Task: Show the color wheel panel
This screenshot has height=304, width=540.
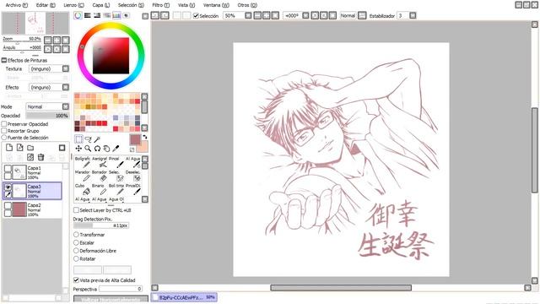Action: [78, 15]
